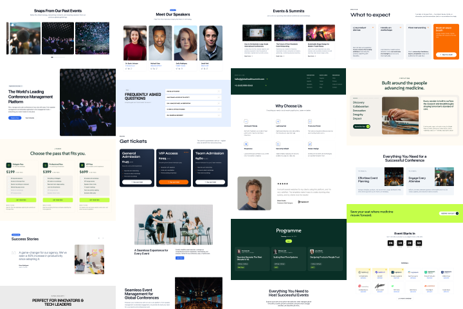Expand the third FAQ question
This screenshot has height=309, width=463.
point(193,103)
